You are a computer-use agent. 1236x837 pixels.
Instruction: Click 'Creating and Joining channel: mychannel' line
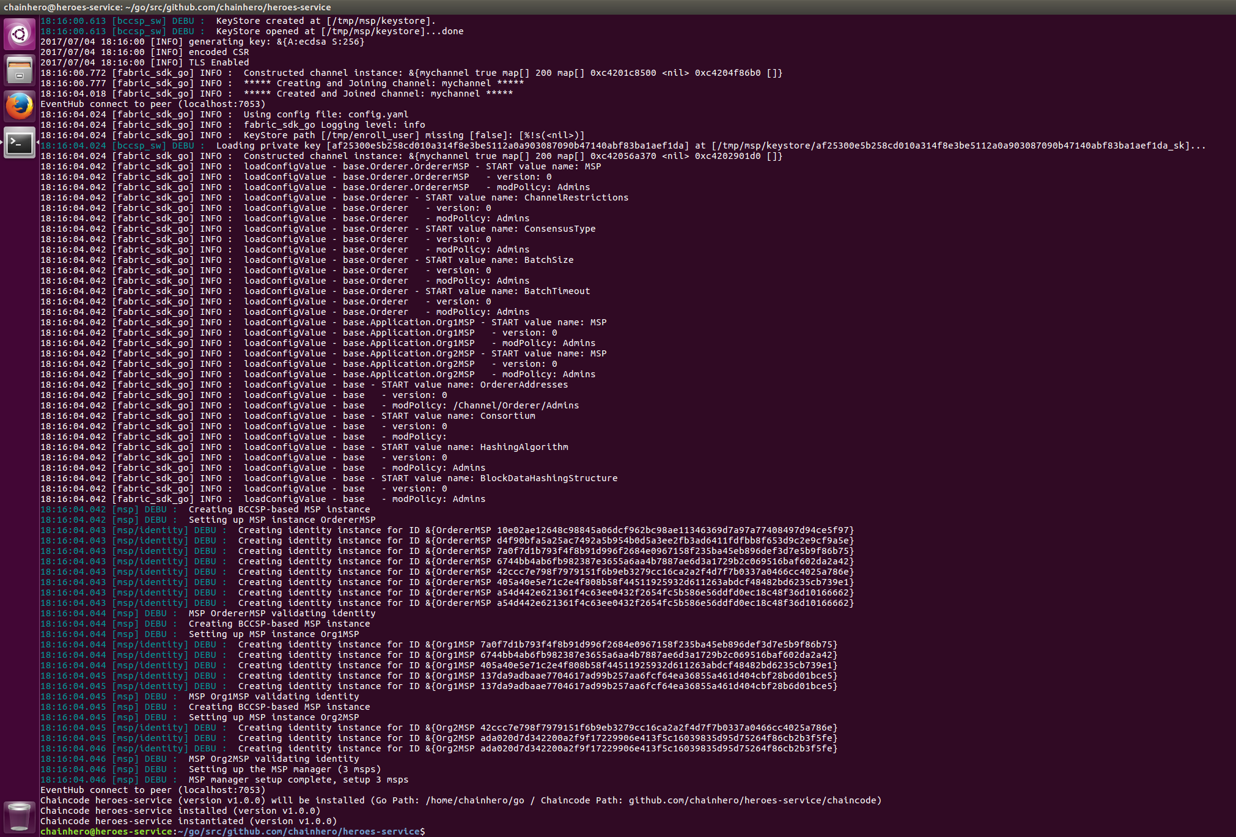(383, 83)
